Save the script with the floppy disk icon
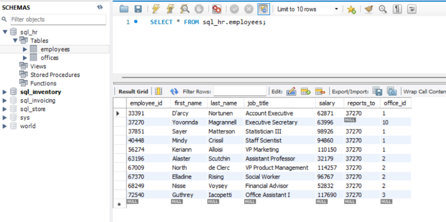The width and height of the screenshot is (446, 222). coord(138,9)
